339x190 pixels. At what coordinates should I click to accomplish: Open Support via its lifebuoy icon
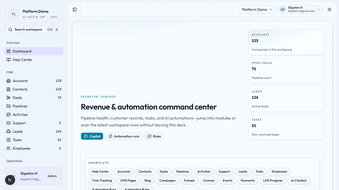click(9, 123)
